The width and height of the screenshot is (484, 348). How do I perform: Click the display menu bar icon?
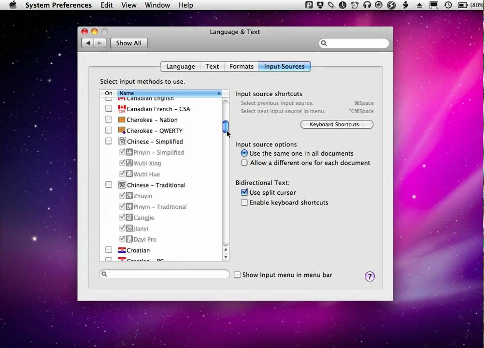434,5
